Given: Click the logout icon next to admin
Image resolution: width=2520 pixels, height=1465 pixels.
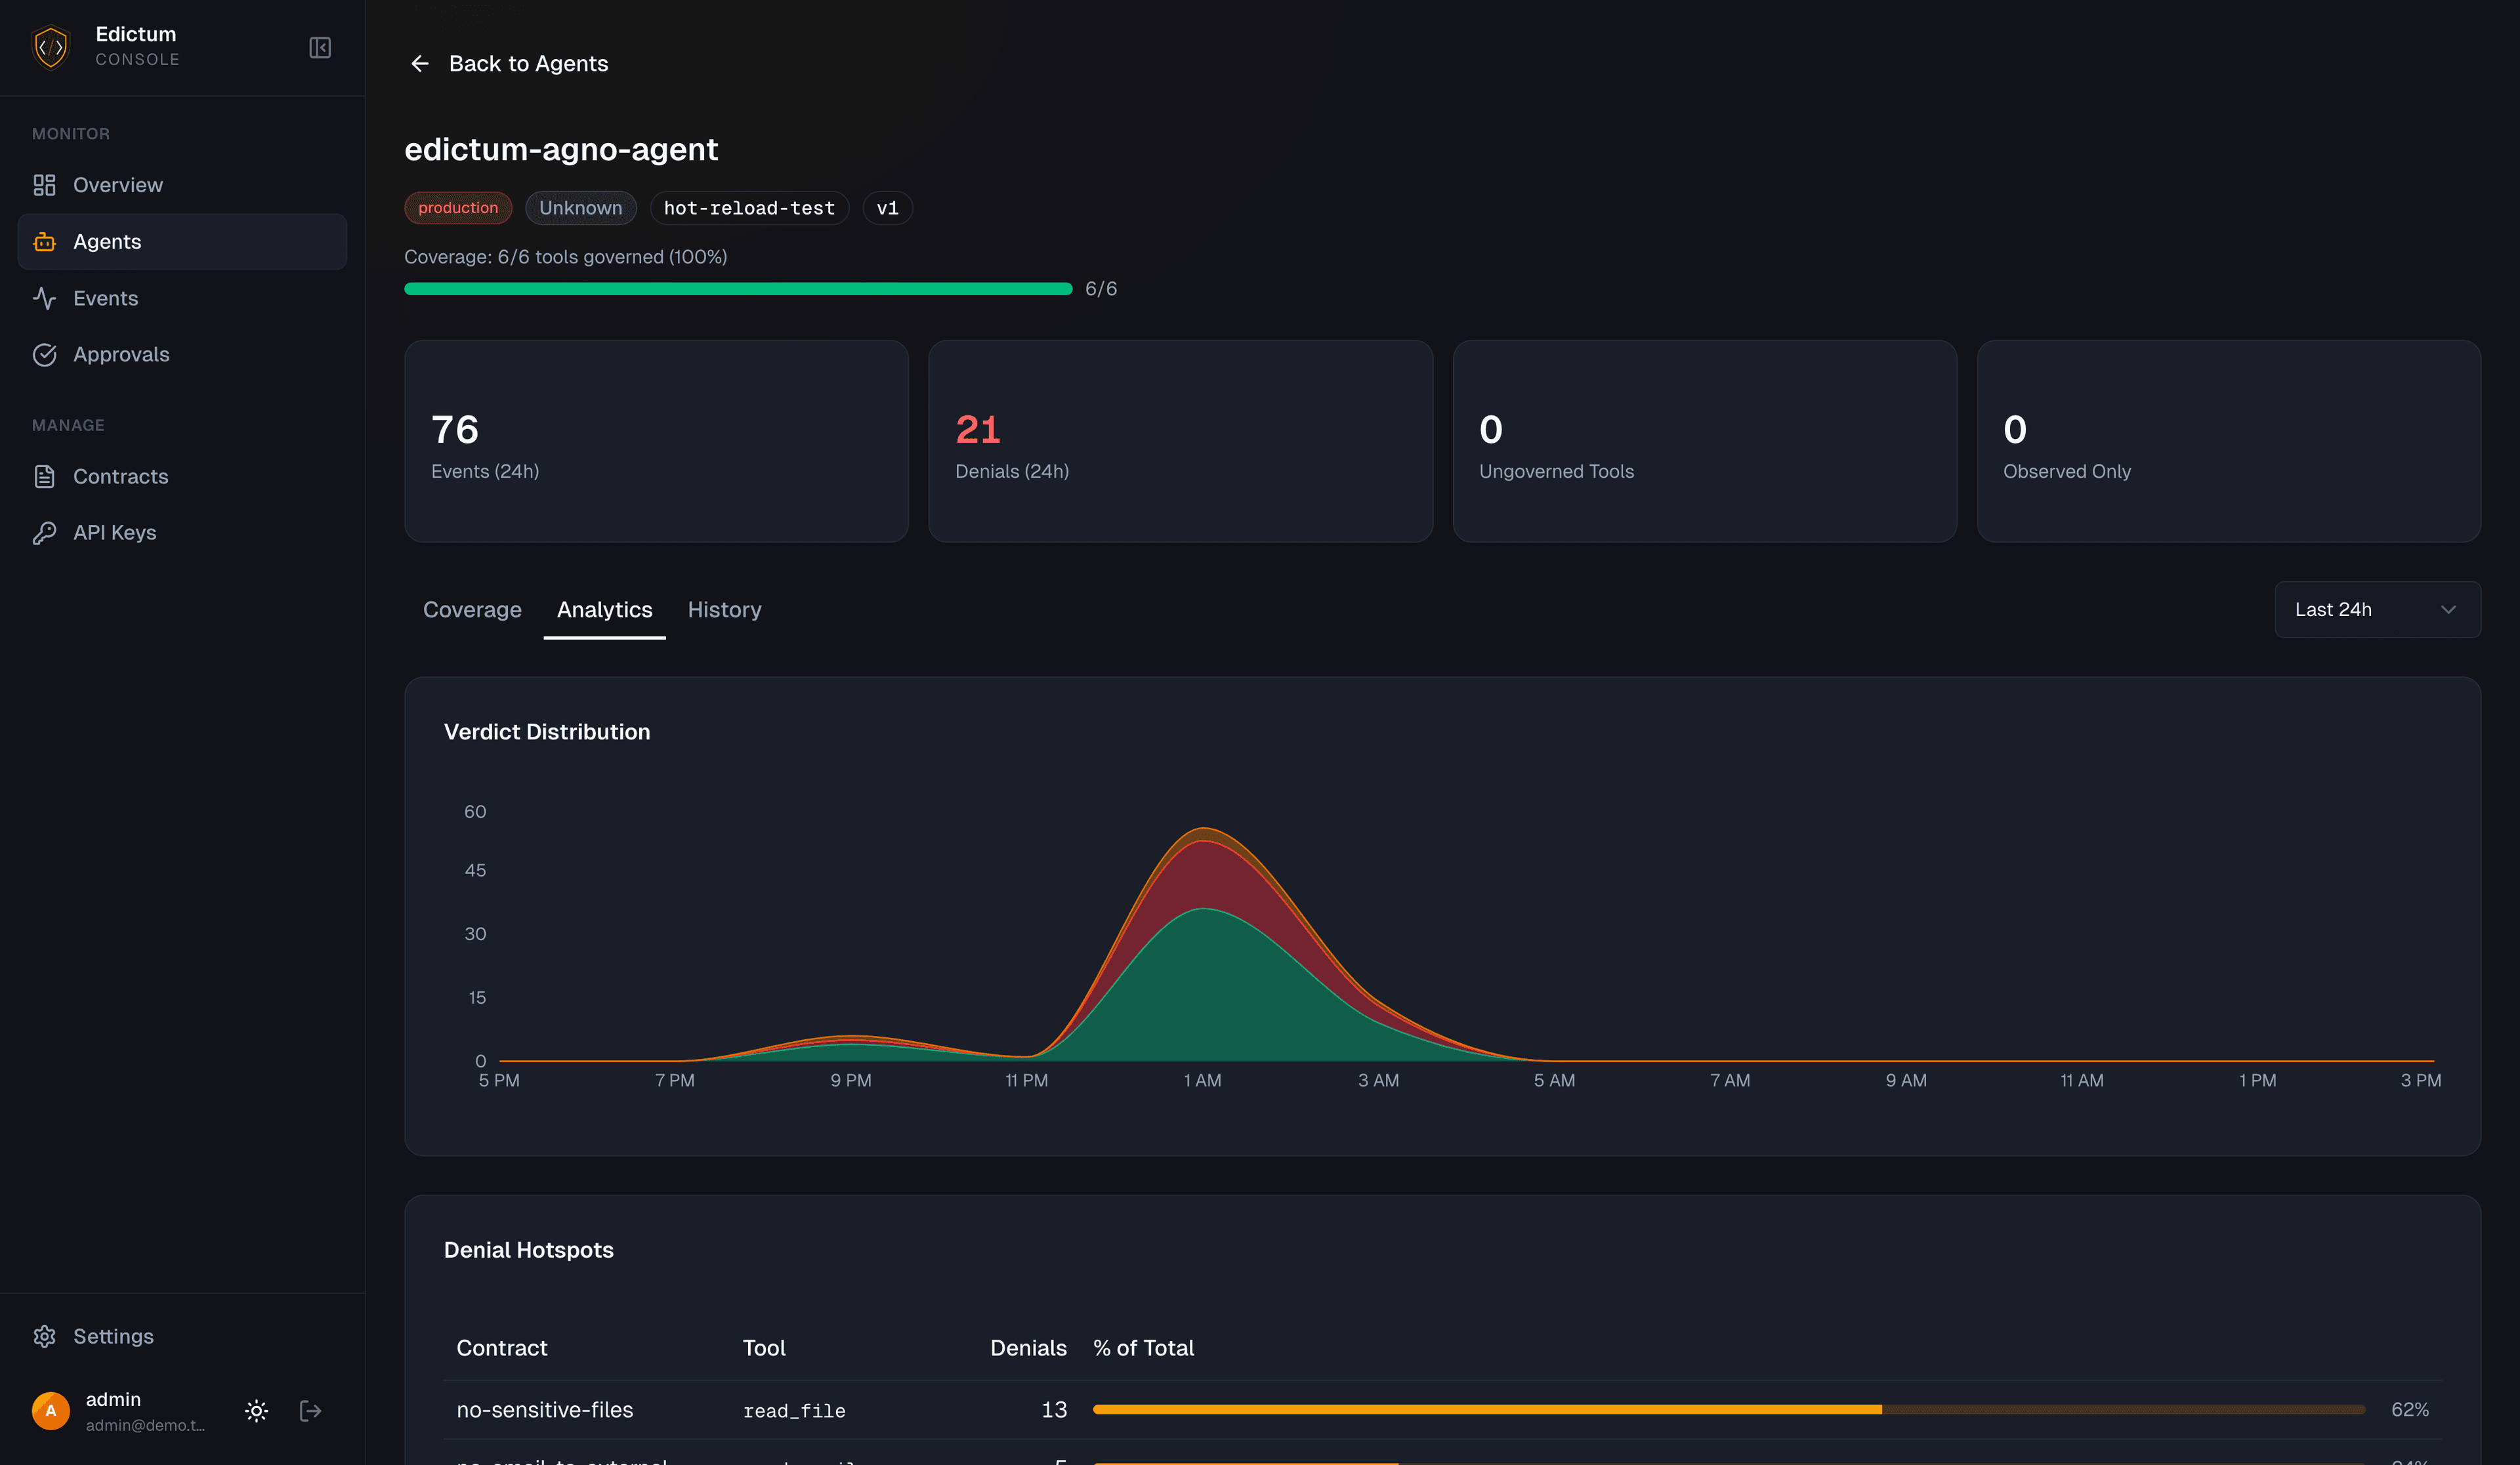Looking at the screenshot, I should pos(310,1411).
